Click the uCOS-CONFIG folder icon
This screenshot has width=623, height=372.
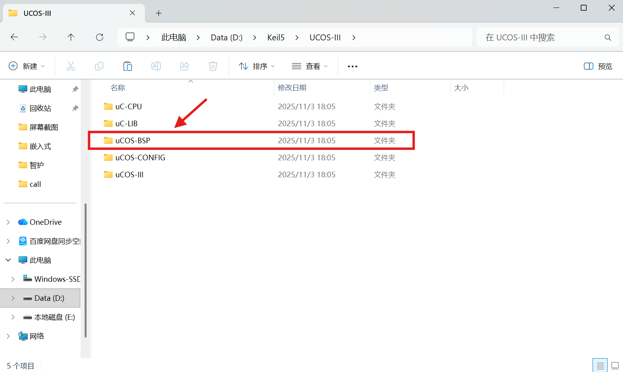coord(108,157)
